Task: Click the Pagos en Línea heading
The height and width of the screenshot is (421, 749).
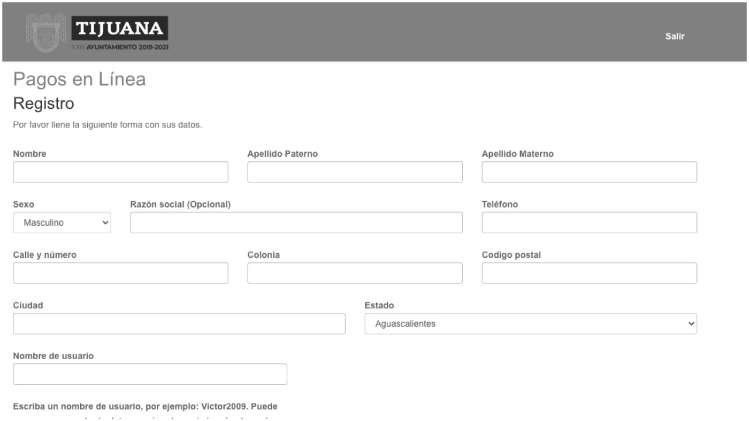Action: 79,80
